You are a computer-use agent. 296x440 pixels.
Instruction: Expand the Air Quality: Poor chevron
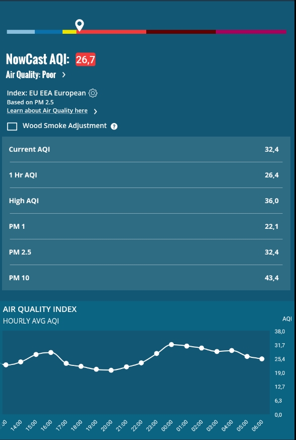[x=64, y=75]
